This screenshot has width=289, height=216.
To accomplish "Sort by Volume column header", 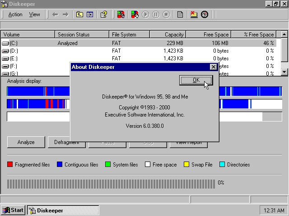I will 28,35.
